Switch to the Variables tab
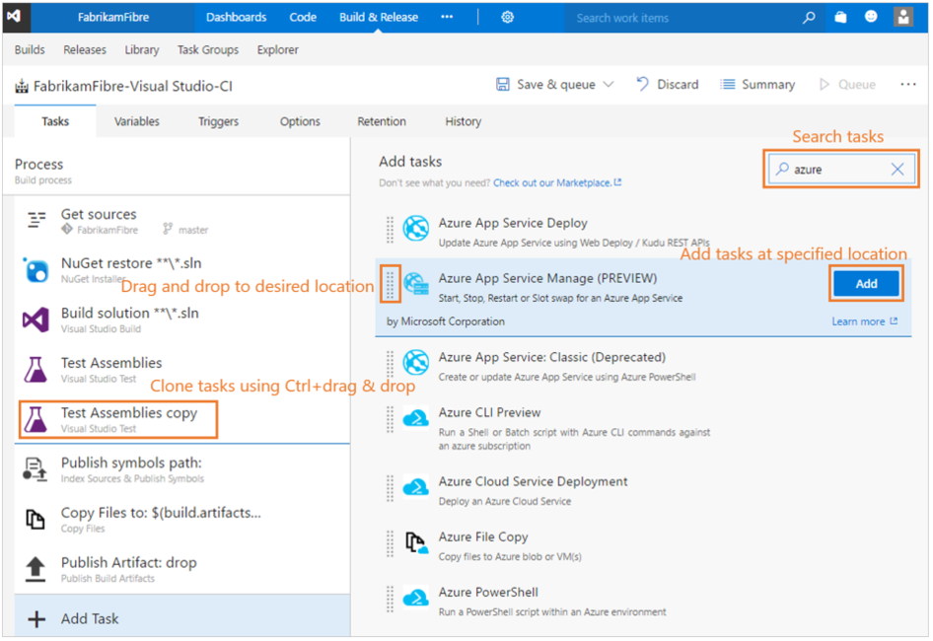933x641 pixels. pyautogui.click(x=137, y=121)
